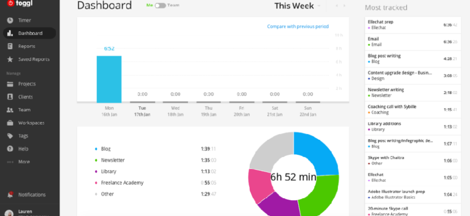This screenshot has width=470, height=216.
Task: Click the Newsletter 1:35 duration value
Action: pyautogui.click(x=209, y=160)
